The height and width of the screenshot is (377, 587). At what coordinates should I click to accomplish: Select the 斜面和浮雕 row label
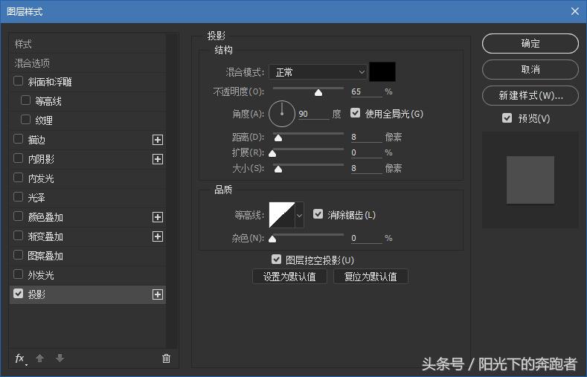(x=50, y=82)
